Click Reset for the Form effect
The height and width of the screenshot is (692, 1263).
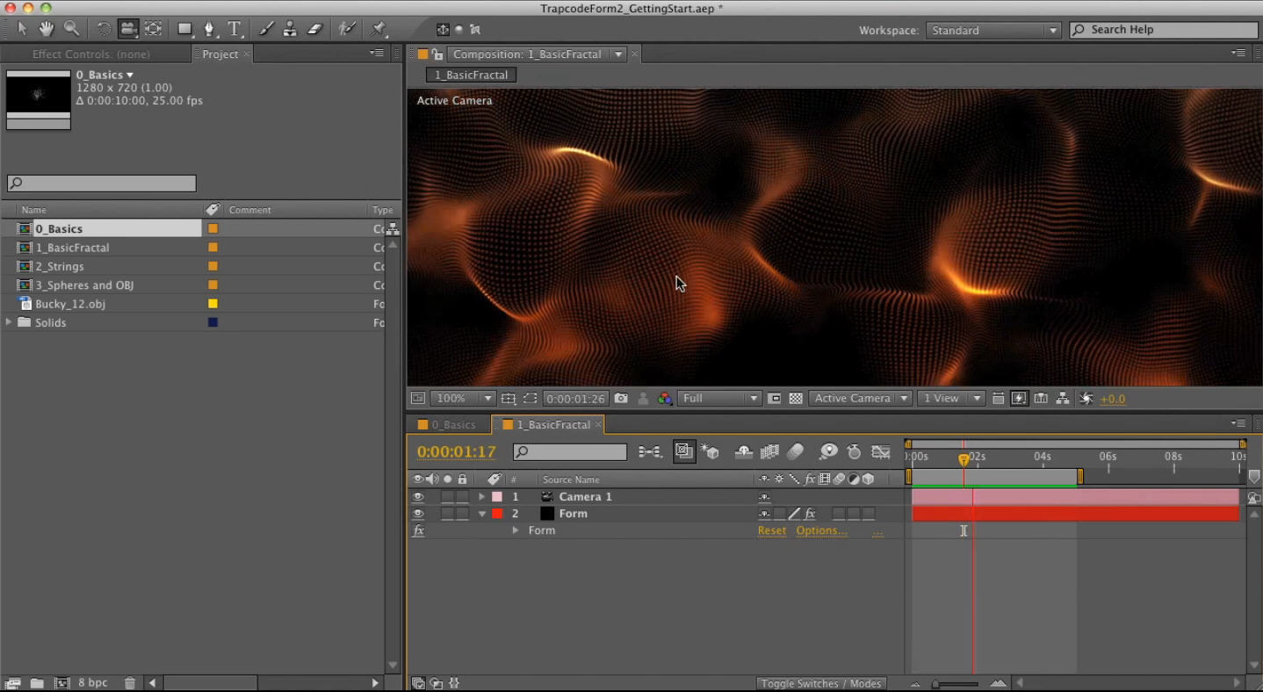pyautogui.click(x=772, y=530)
